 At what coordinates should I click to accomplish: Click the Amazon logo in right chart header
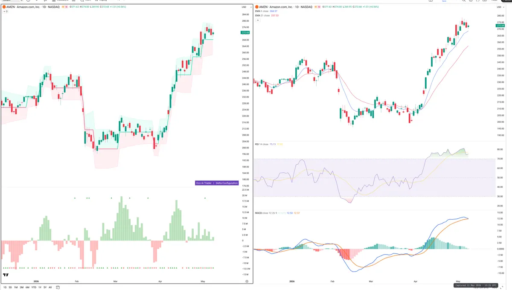coord(257,7)
